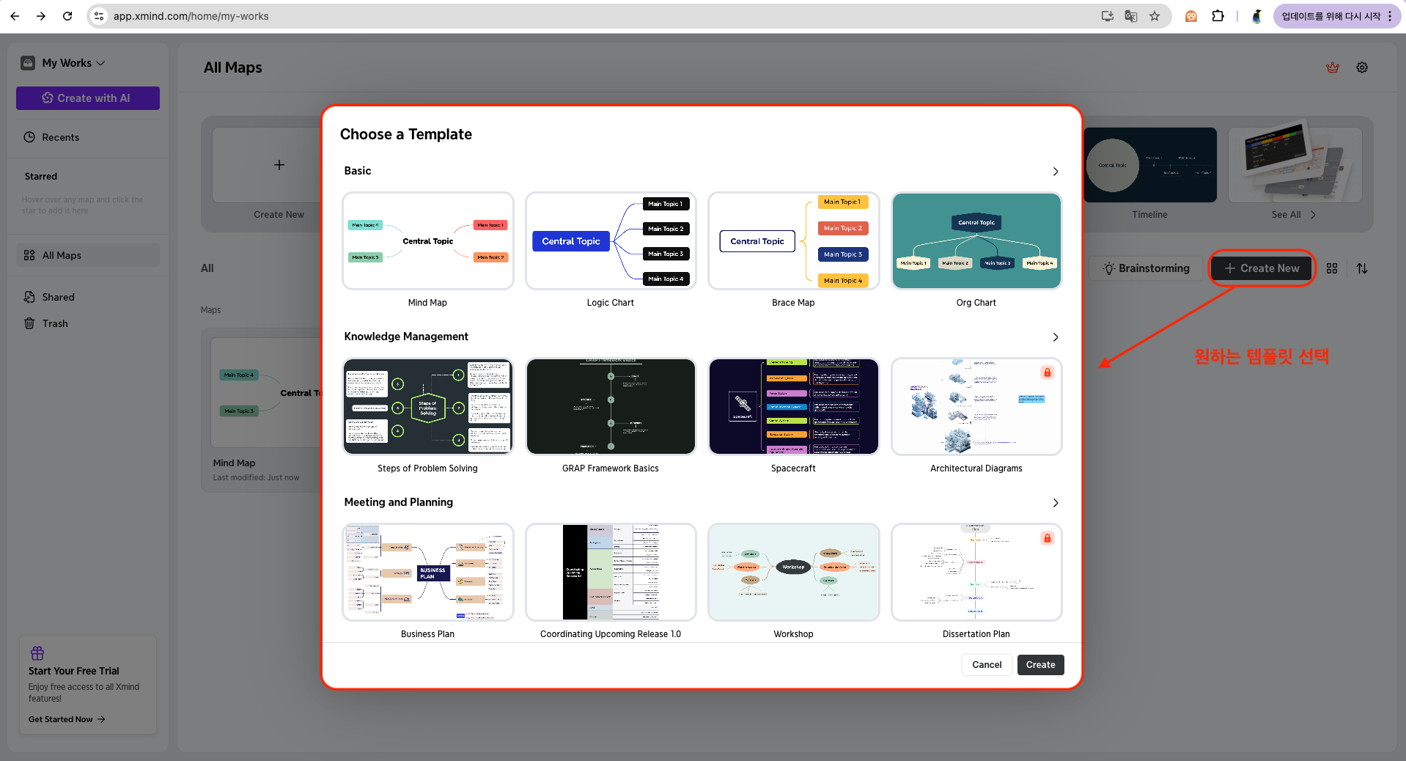The width and height of the screenshot is (1406, 761).
Task: Cancel the template dialog
Action: click(986, 665)
